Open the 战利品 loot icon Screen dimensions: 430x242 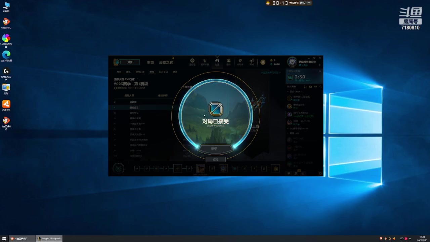click(x=240, y=62)
